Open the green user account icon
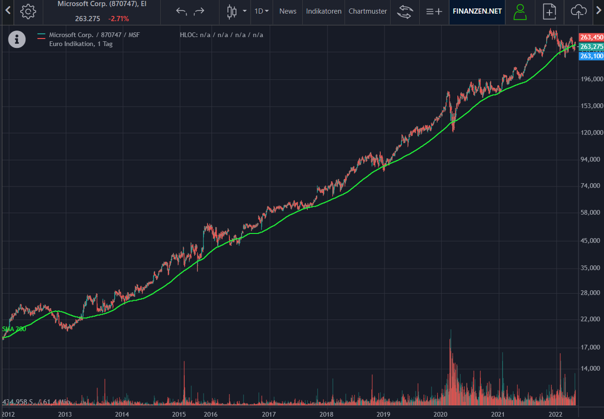Viewport: 604px width, 419px height. [x=520, y=11]
